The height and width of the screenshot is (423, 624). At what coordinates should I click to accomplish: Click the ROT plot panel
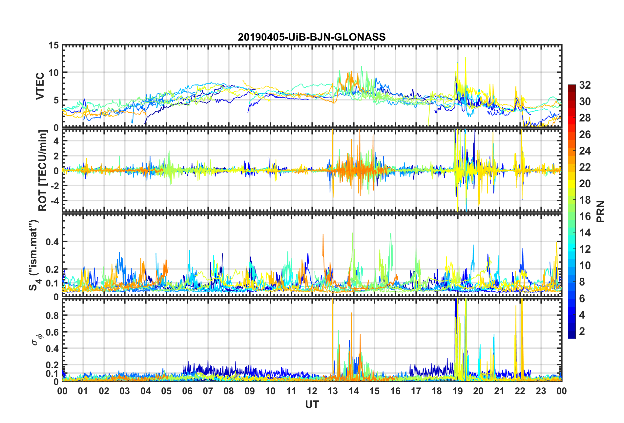click(x=312, y=170)
